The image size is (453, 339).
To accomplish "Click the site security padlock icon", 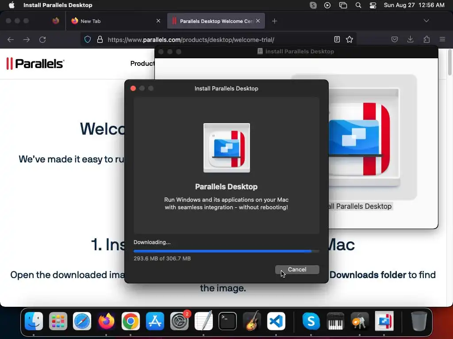I will coord(100,39).
